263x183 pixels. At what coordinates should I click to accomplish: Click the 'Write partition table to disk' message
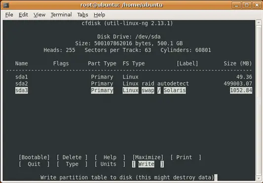(127, 178)
